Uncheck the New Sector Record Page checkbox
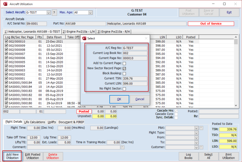 pos(124,68)
